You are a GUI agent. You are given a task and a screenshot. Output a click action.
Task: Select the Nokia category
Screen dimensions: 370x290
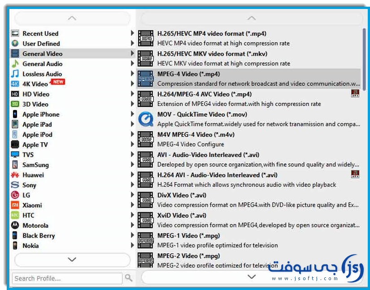point(73,246)
